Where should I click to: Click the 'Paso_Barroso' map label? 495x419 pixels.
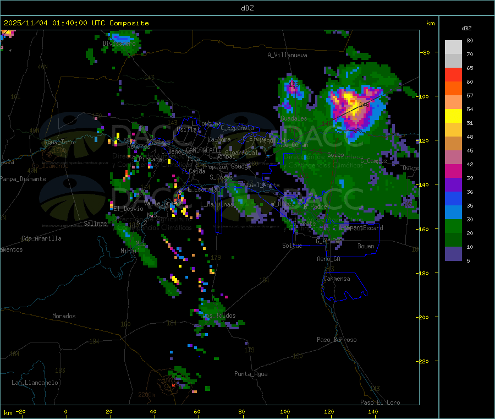(x=337, y=340)
